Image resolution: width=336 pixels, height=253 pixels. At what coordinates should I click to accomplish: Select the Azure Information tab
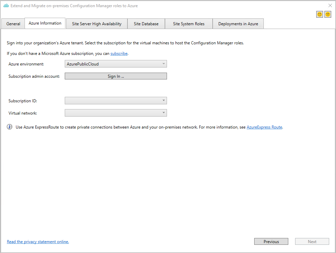[x=45, y=23]
